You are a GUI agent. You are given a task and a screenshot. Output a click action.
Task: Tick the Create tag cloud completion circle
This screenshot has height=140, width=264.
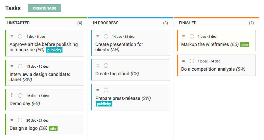point(106,65)
